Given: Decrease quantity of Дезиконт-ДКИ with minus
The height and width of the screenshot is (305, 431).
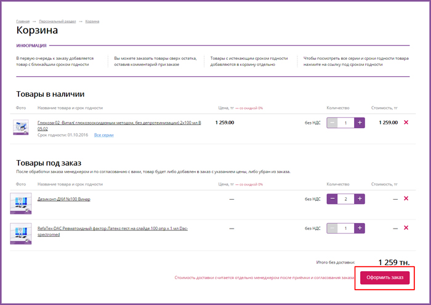Looking at the screenshot, I should click(332, 198).
